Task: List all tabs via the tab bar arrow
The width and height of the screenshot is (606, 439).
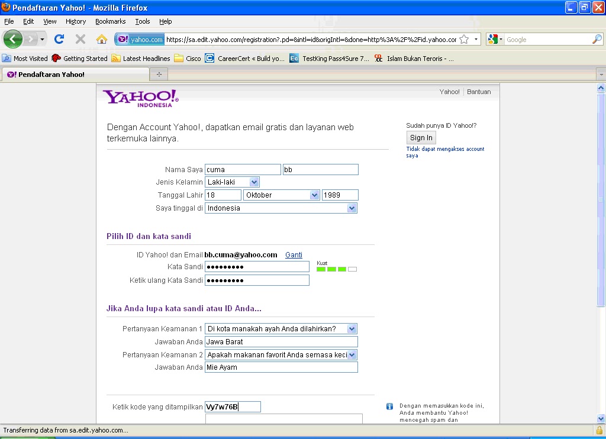Action: [601, 74]
